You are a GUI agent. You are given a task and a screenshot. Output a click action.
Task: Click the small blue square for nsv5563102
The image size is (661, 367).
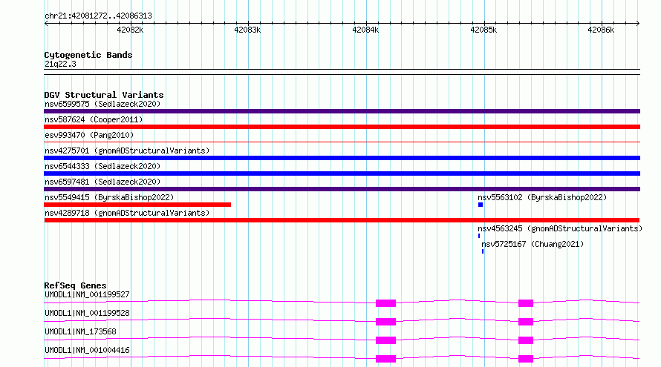point(481,205)
